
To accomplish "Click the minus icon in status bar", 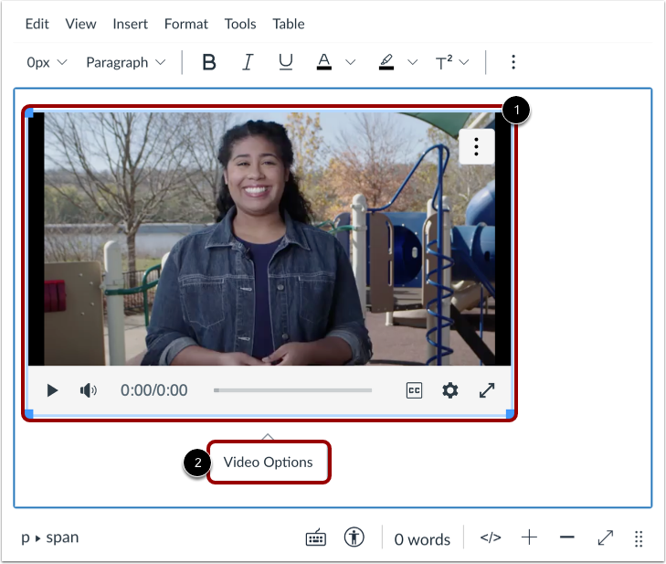I will click(x=567, y=537).
